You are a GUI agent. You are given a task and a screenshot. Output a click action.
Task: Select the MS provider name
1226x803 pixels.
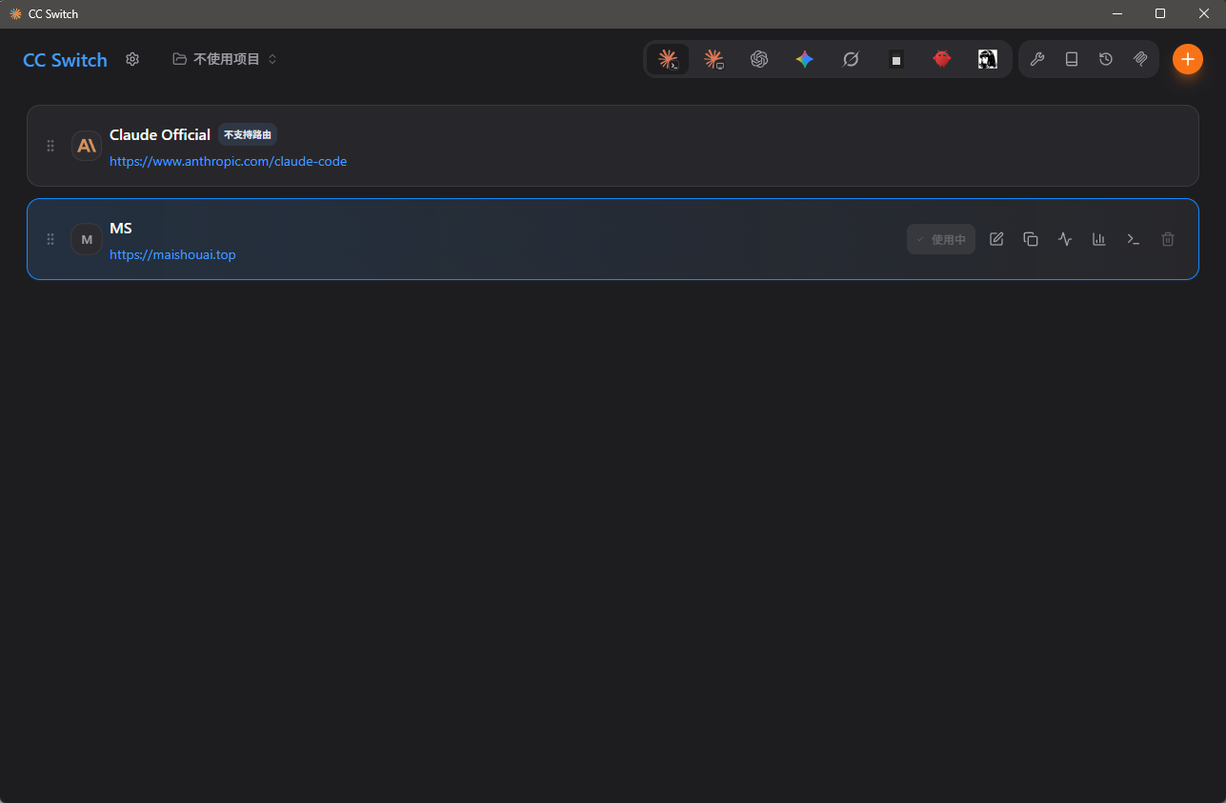click(121, 228)
